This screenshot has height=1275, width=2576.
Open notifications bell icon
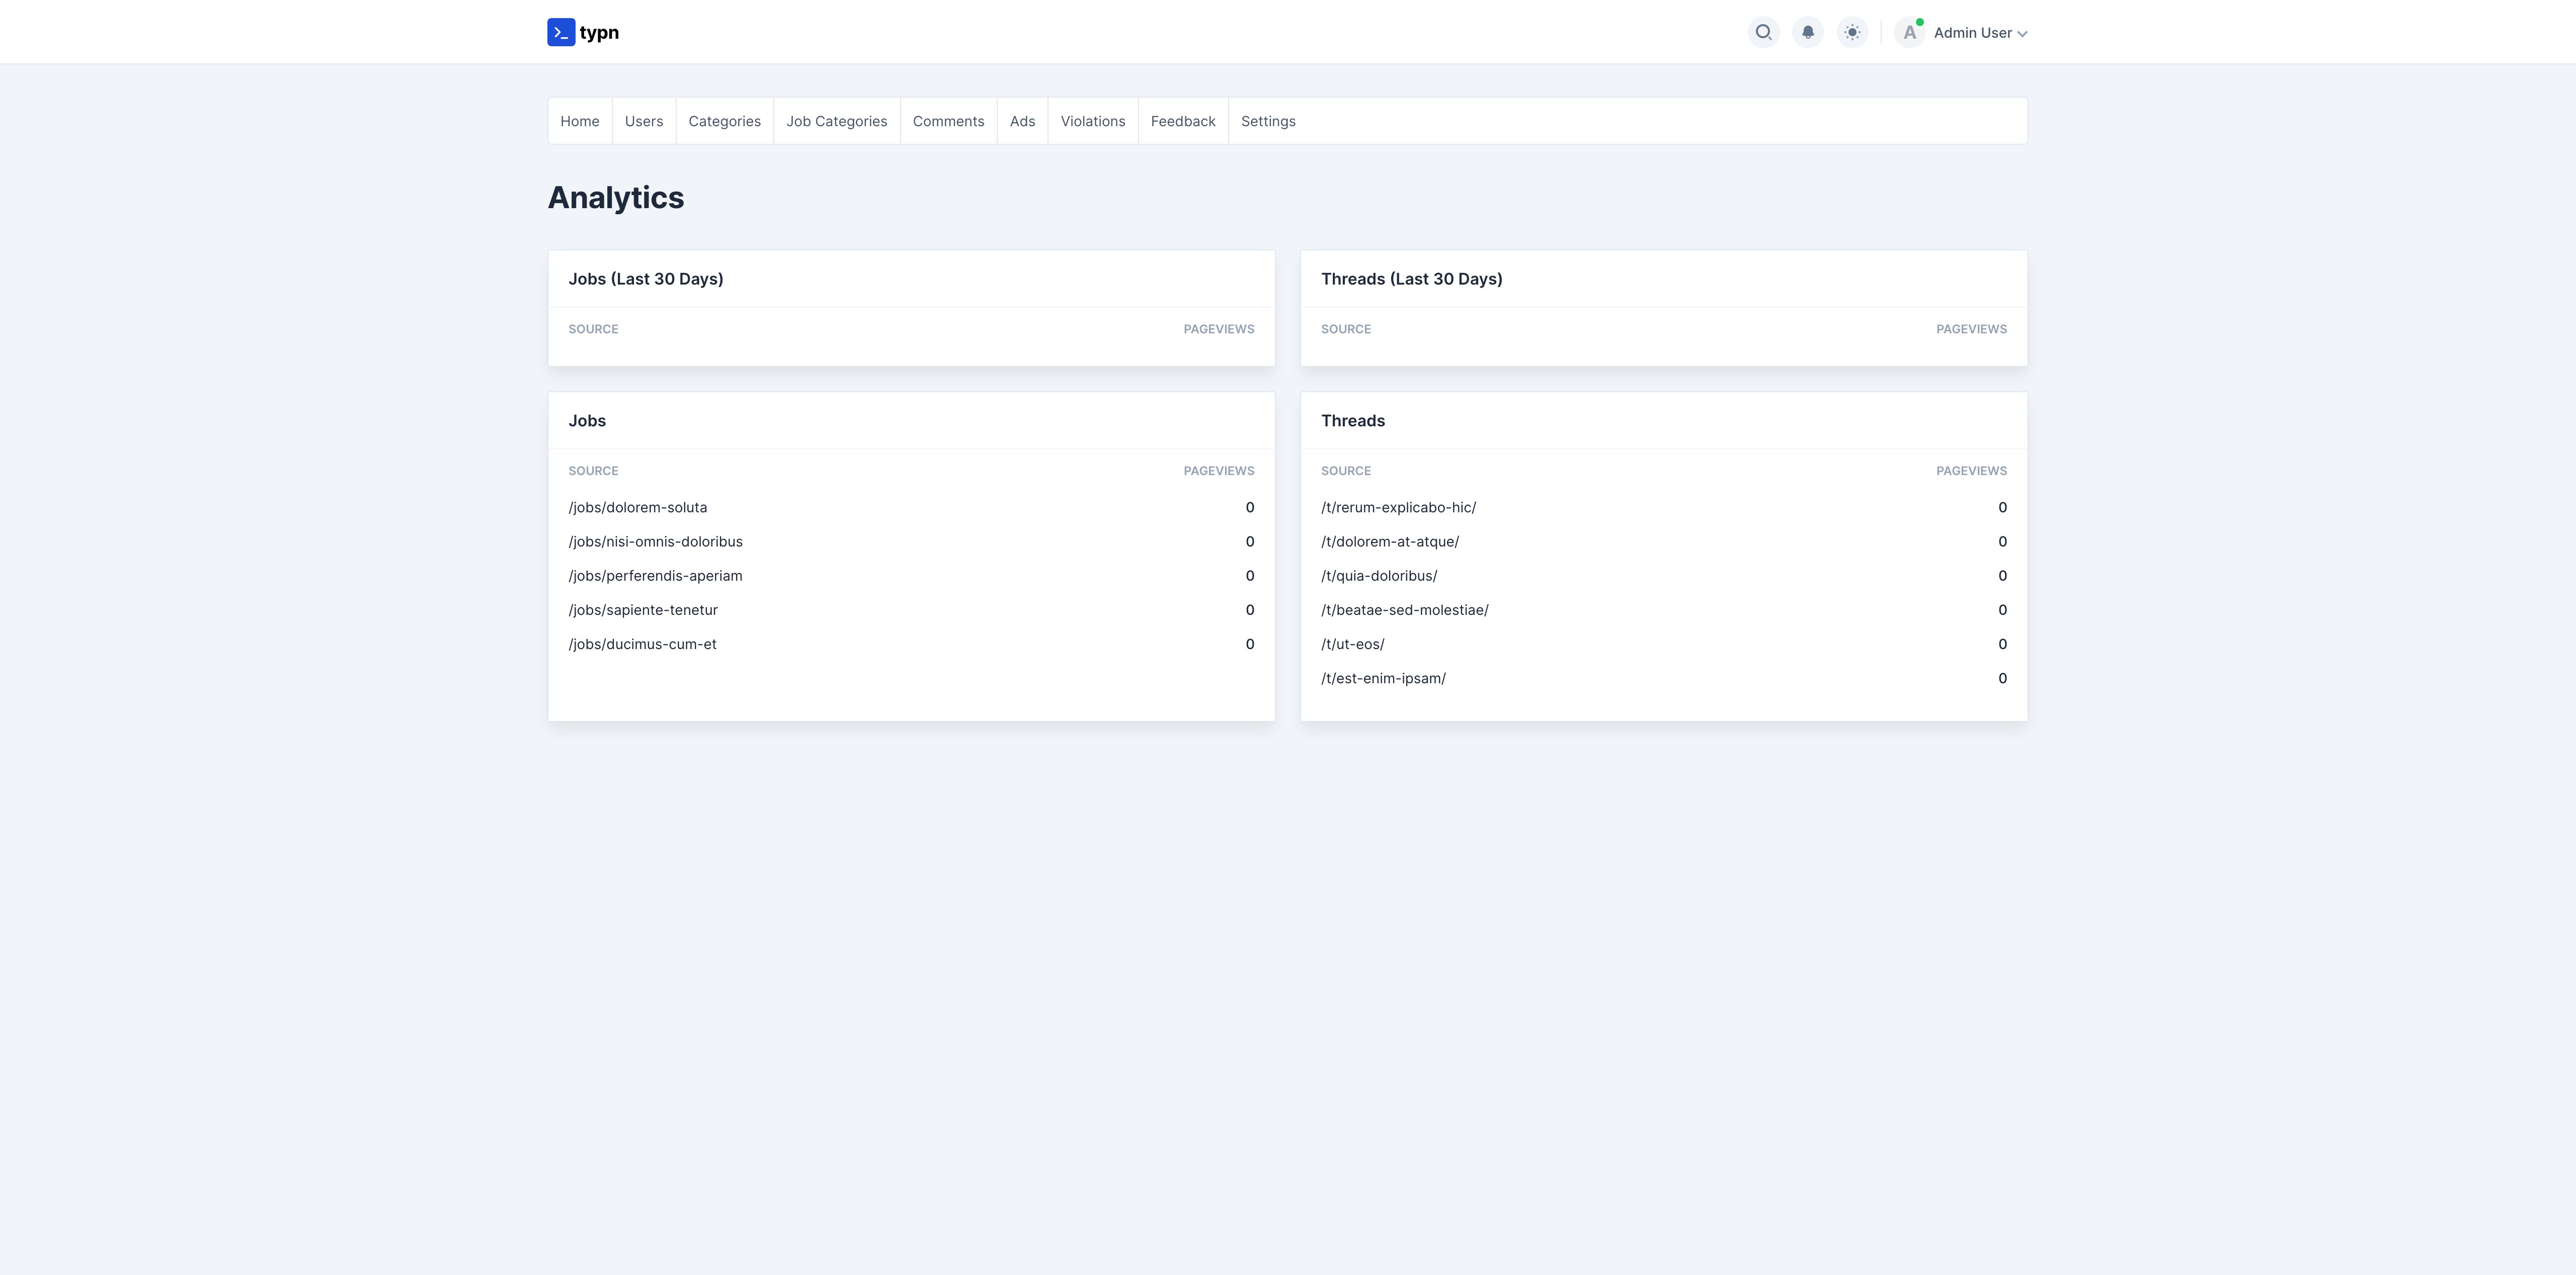1807,32
